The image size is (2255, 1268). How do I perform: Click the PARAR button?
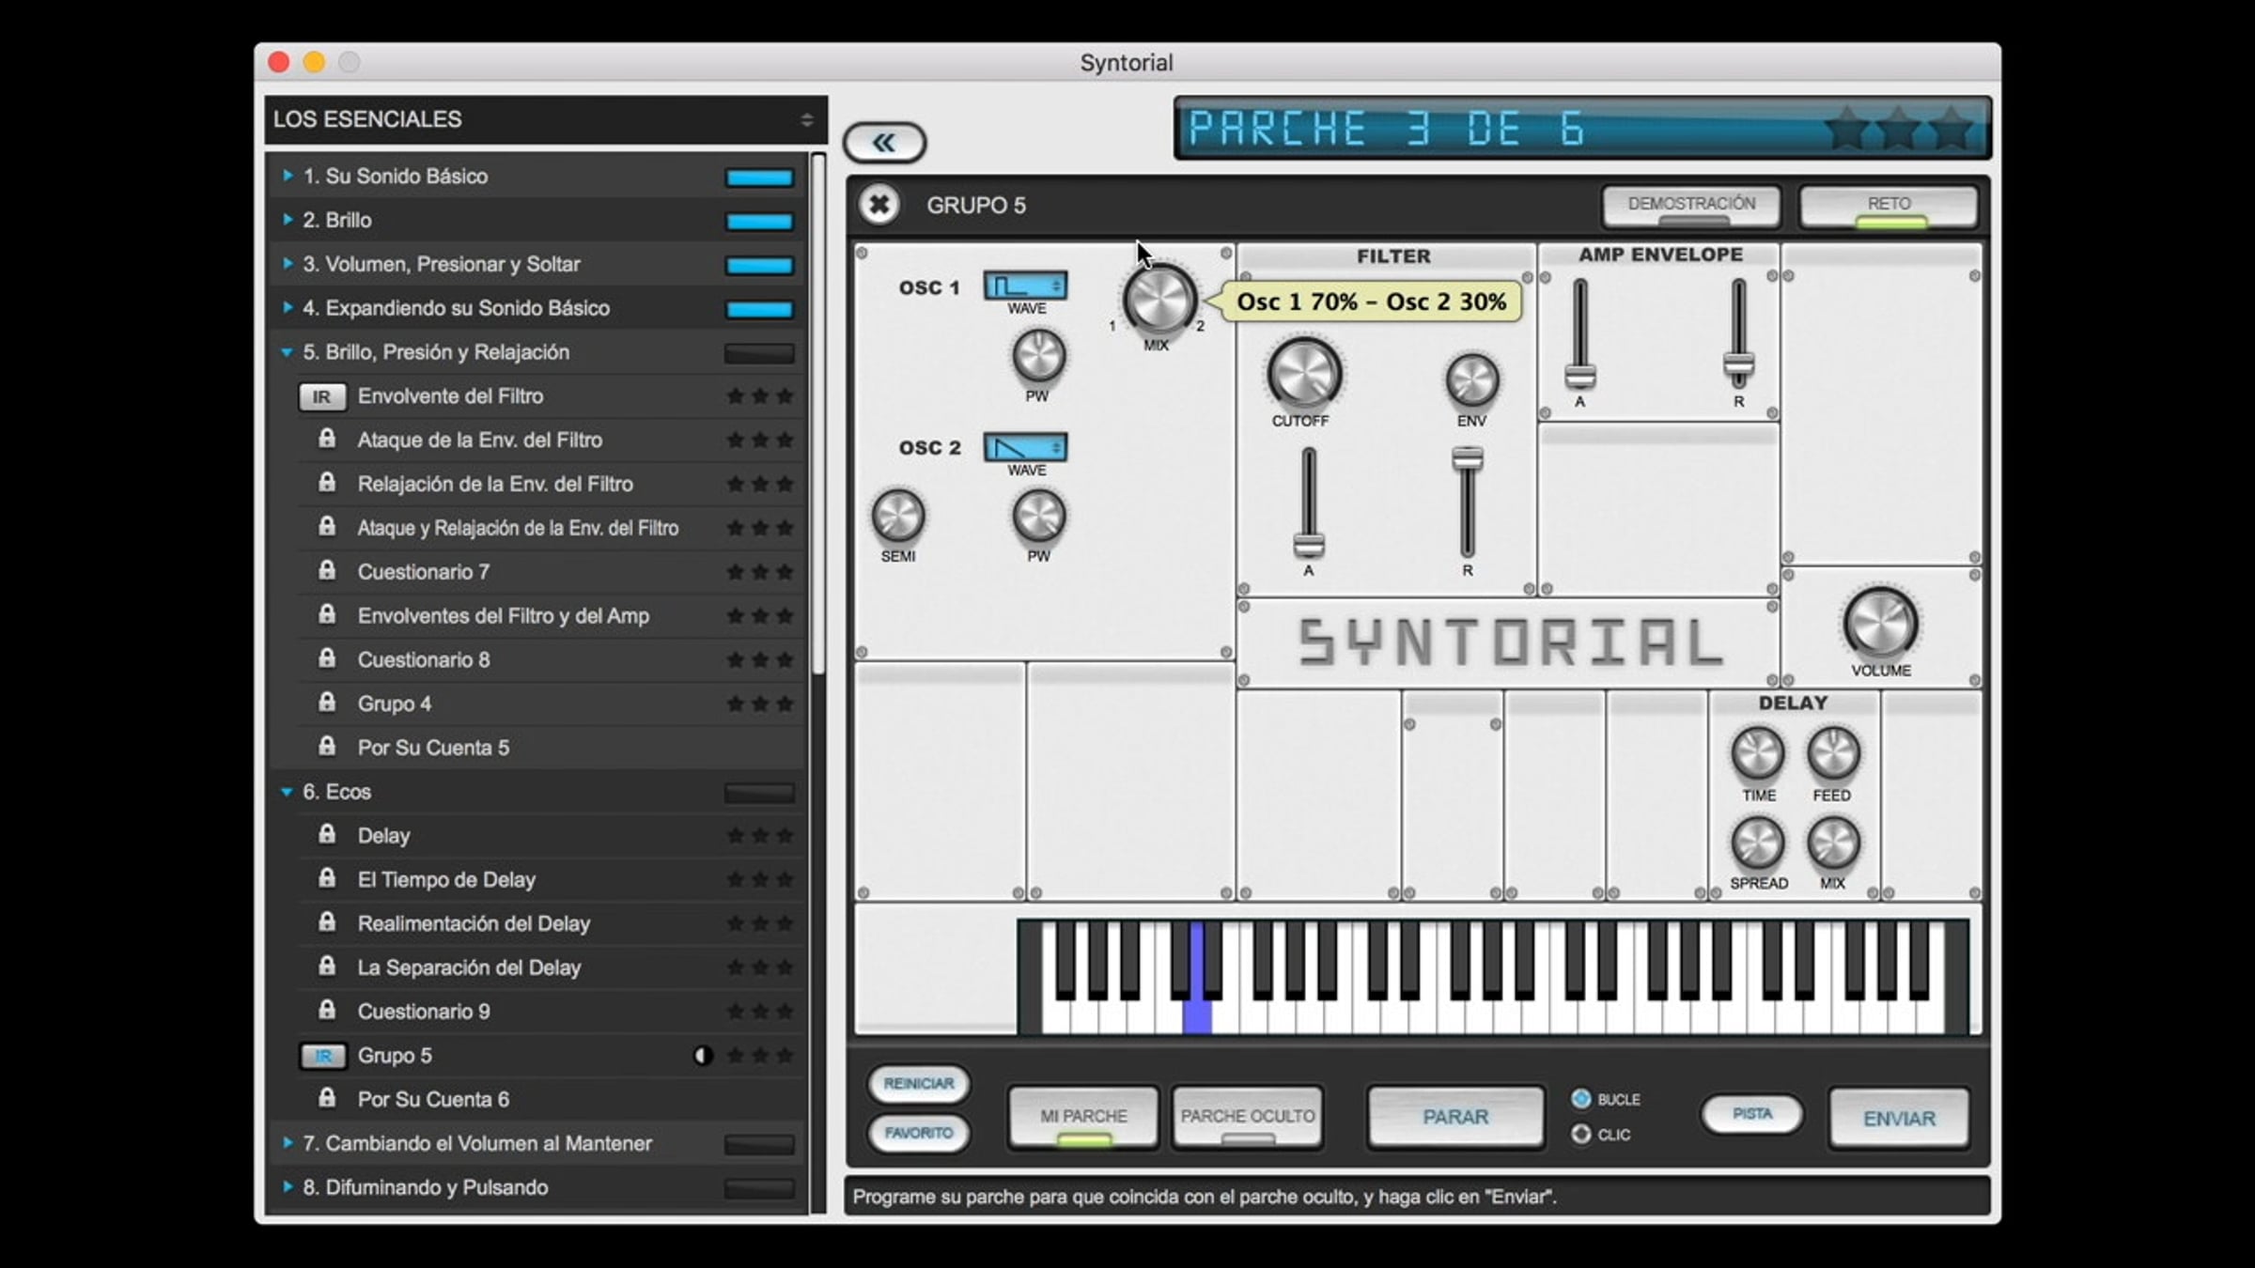[1454, 1117]
